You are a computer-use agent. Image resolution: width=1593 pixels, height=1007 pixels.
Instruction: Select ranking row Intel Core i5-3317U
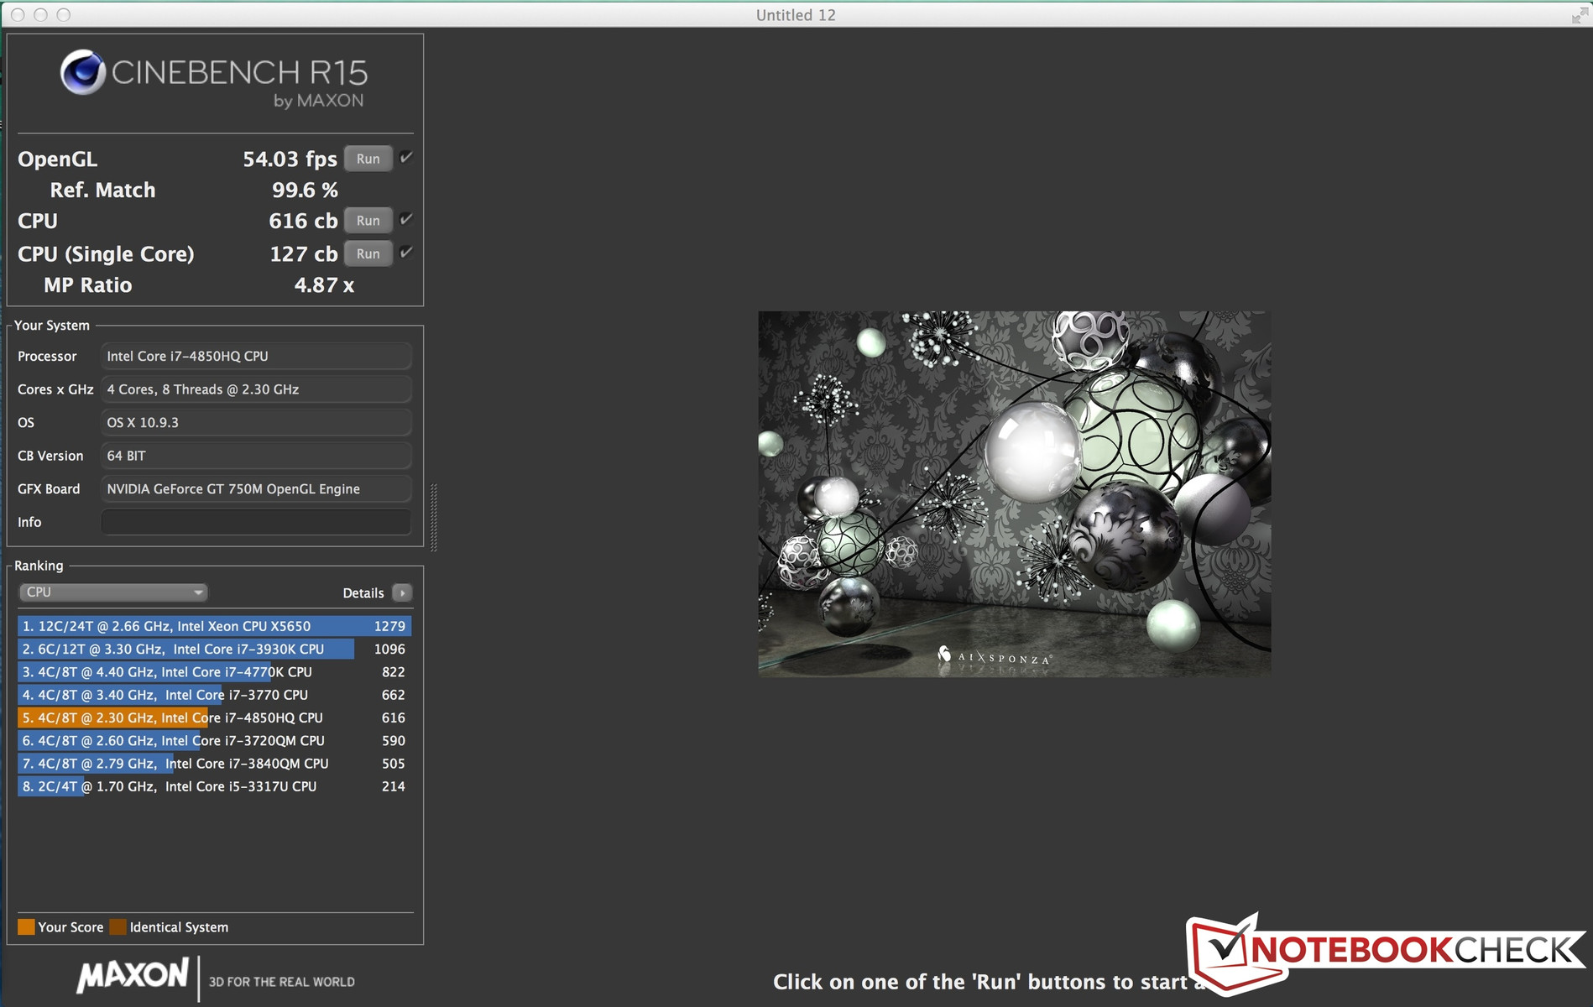(214, 787)
